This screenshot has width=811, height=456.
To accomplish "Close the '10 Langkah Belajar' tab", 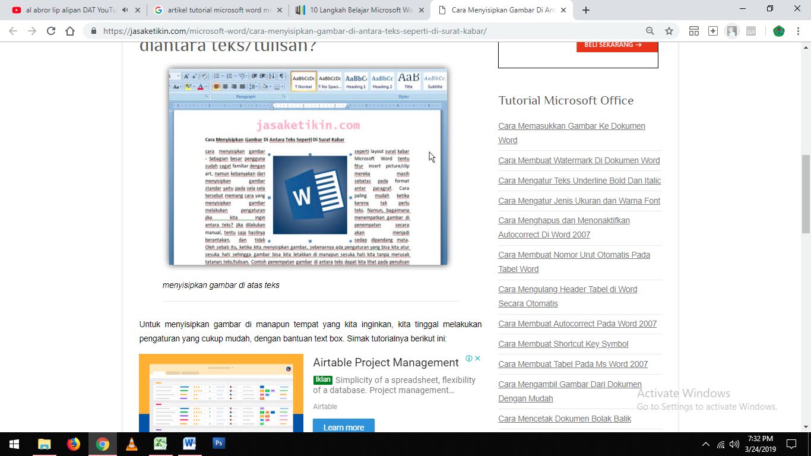I will tap(421, 10).
